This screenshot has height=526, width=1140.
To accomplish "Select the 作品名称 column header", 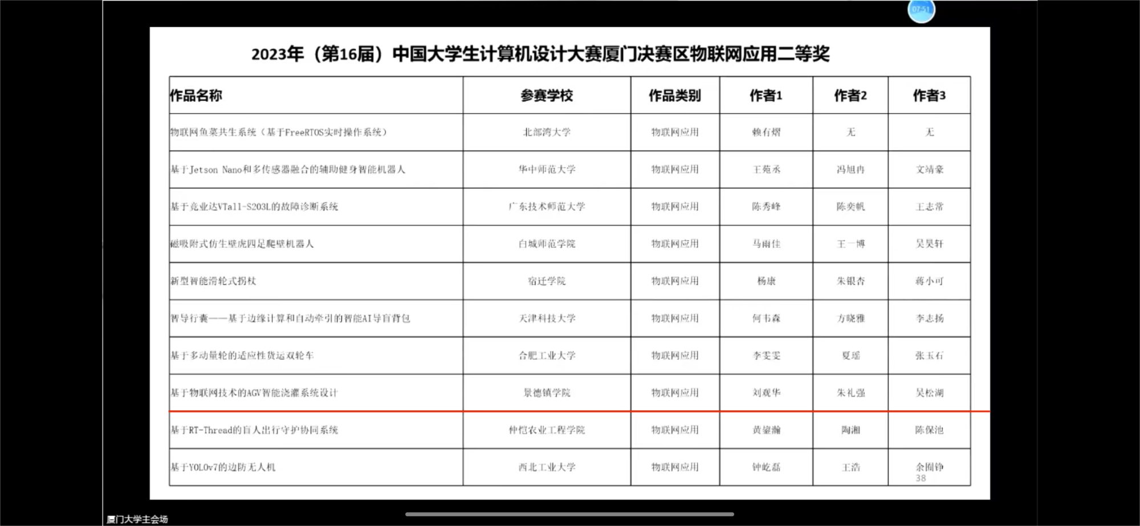I will 196,96.
